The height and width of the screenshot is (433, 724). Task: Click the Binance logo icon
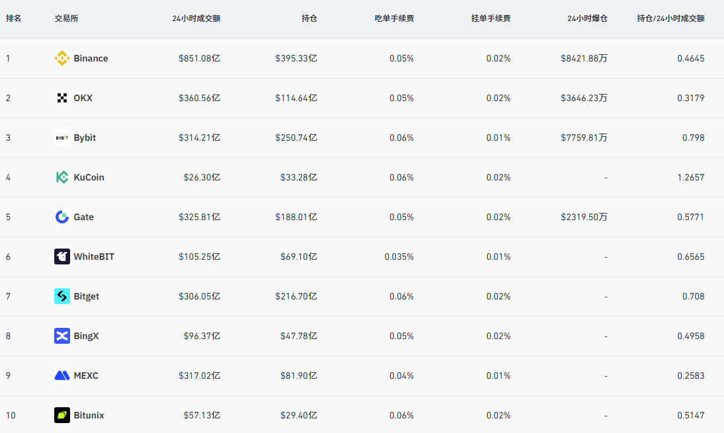coord(61,58)
